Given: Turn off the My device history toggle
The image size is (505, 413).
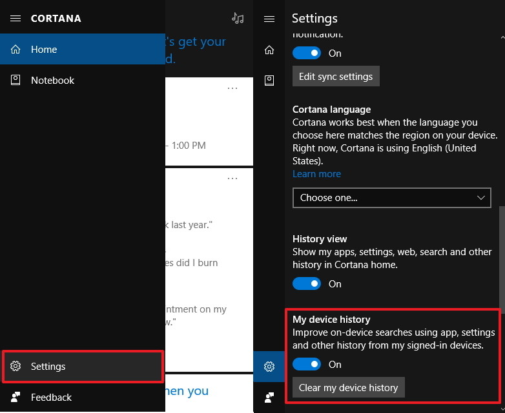Looking at the screenshot, I should (x=307, y=364).
